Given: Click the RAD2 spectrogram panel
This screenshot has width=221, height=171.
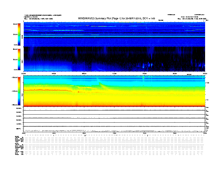Looking at the screenshot, I should [114, 34].
